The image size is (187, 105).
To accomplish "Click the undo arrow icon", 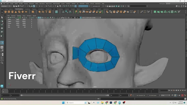I will click(x=21, y=6).
